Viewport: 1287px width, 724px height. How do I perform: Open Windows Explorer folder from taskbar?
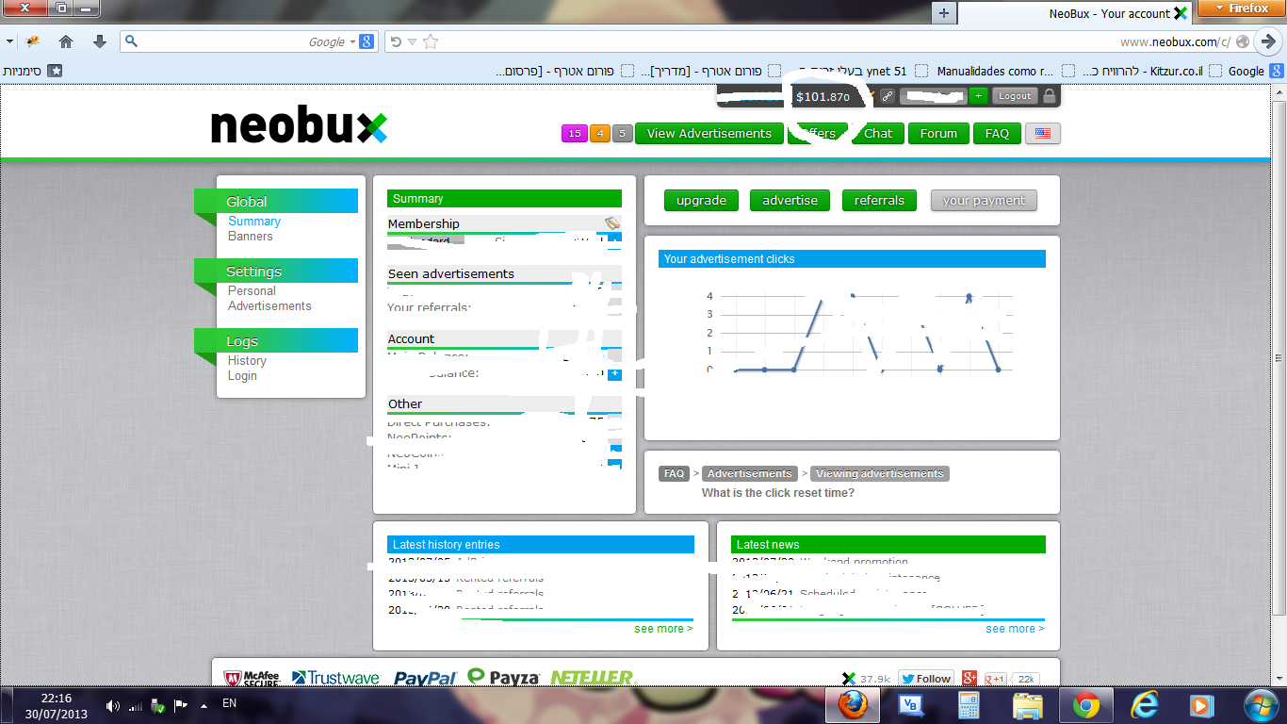tap(1027, 704)
